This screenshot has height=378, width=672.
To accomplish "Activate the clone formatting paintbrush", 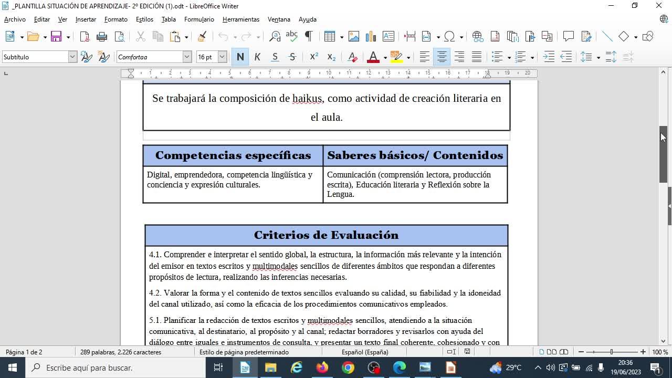I will tap(202, 36).
